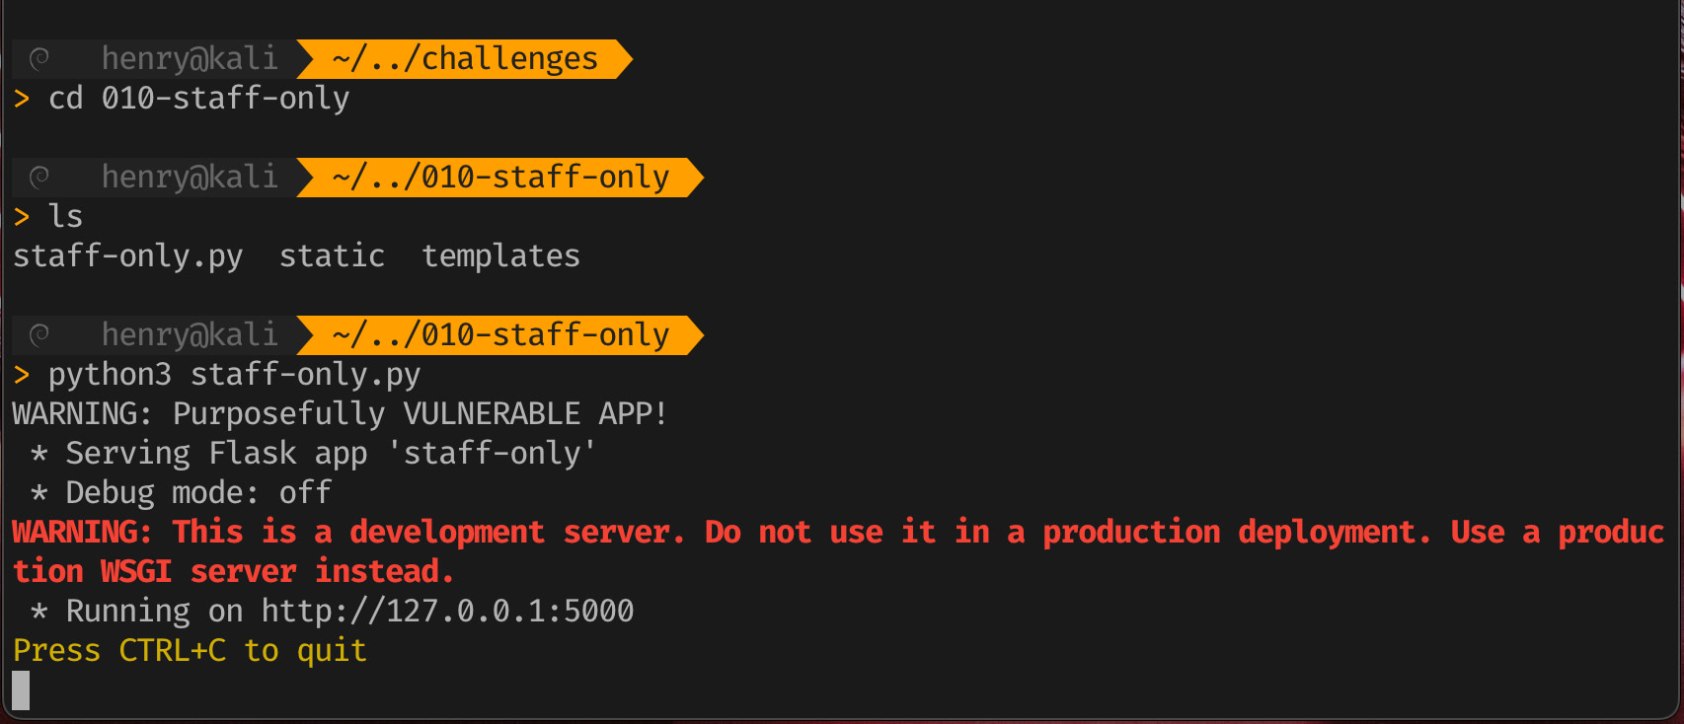Click the prompt arrow before the cd command
This screenshot has width=1684, height=724.
pyautogui.click(x=22, y=99)
